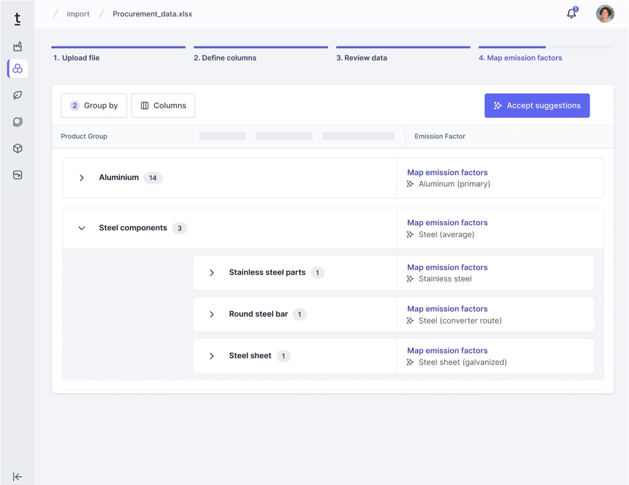
Task: Click Map emission factors for Stainless steel parts
Action: pos(447,267)
